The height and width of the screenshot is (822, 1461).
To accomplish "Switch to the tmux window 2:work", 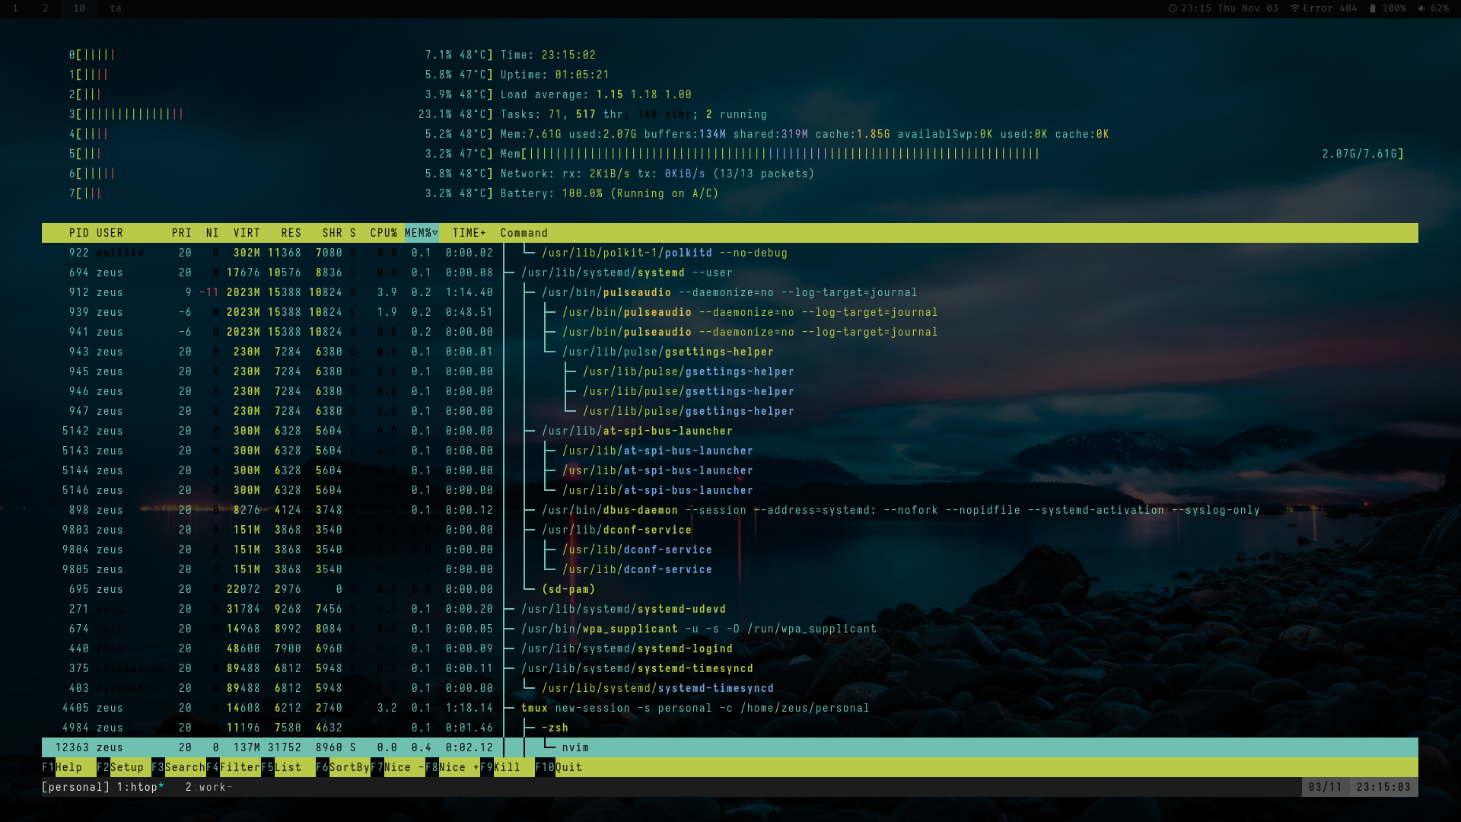I will [208, 787].
